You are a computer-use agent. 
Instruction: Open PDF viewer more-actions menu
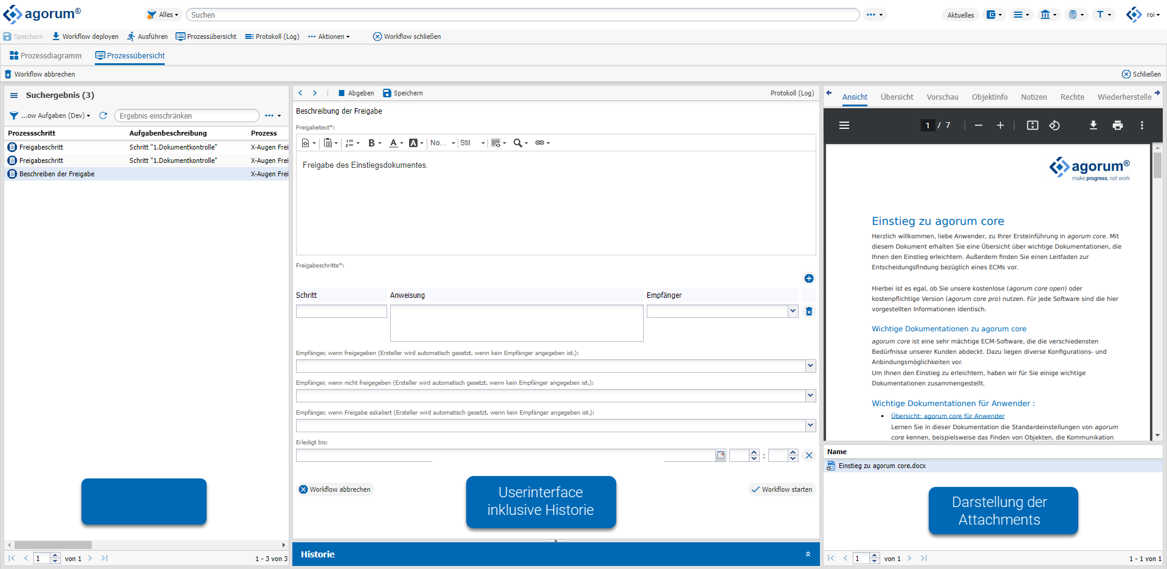point(1142,125)
